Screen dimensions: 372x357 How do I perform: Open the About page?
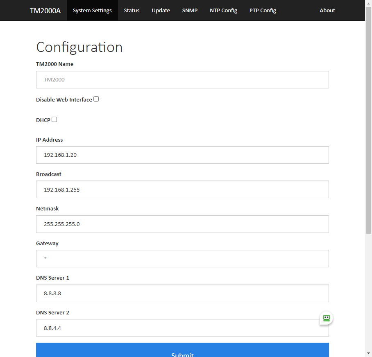point(327,10)
